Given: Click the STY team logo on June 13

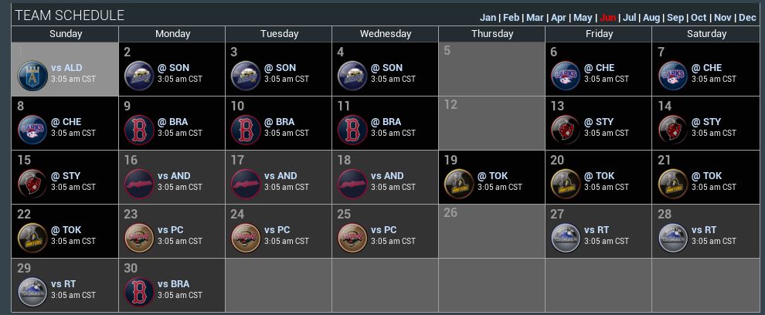Looking at the screenshot, I should coord(566,130).
